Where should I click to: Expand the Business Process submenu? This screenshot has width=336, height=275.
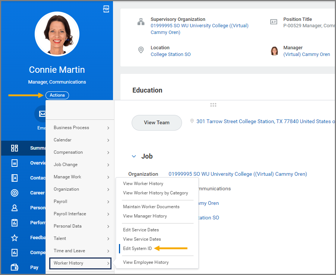(x=80, y=128)
